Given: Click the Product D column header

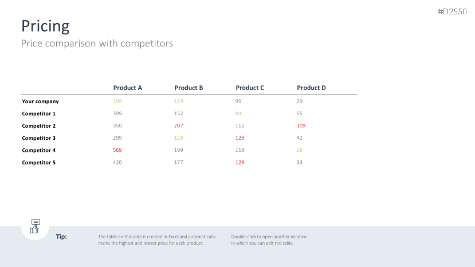Looking at the screenshot, I should (x=311, y=88).
